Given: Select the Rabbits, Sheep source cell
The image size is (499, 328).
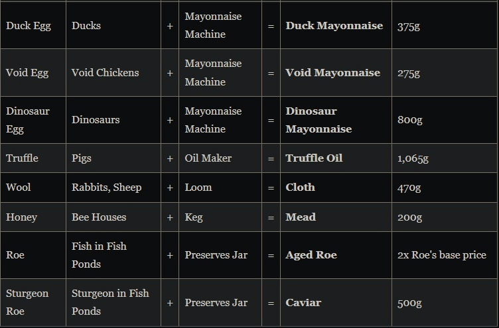Looking at the screenshot, I should pos(106,188).
